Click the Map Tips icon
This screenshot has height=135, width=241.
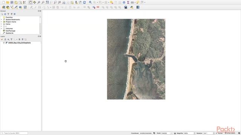(138, 3)
